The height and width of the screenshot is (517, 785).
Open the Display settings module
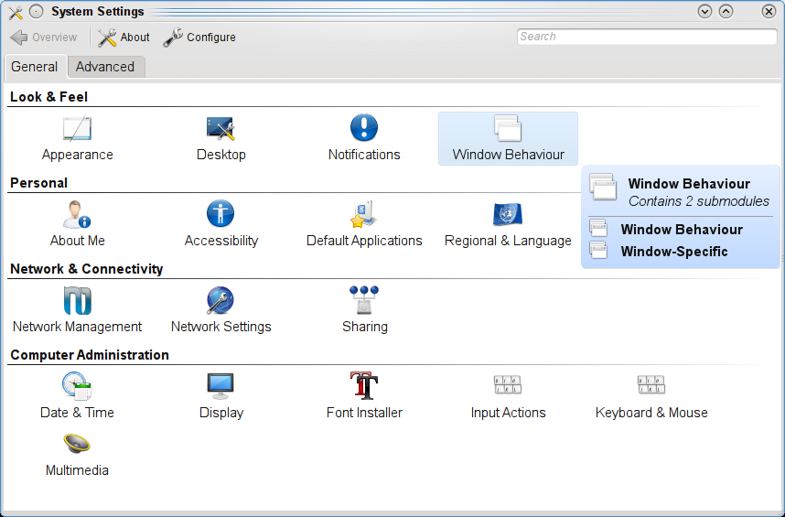click(220, 396)
